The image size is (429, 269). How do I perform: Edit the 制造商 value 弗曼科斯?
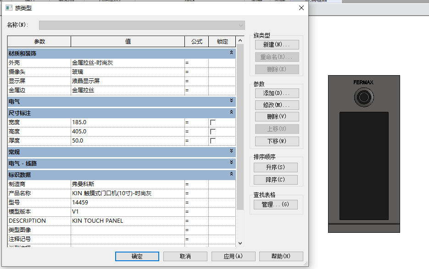pos(128,184)
